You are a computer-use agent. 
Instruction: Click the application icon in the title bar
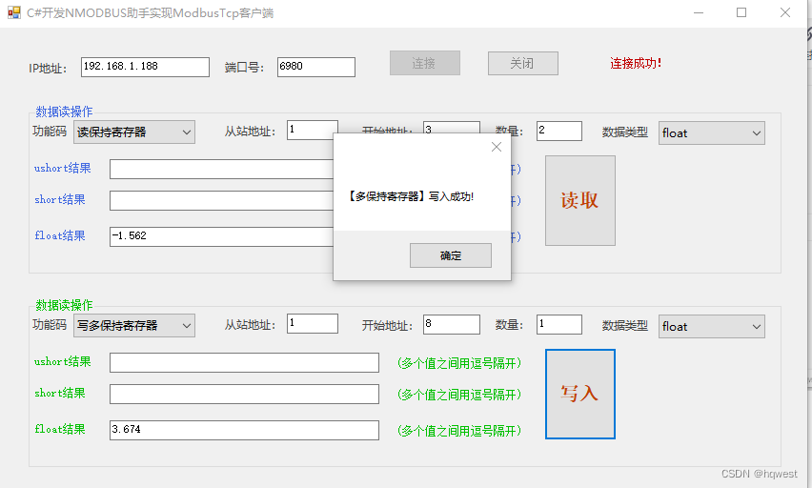14,12
